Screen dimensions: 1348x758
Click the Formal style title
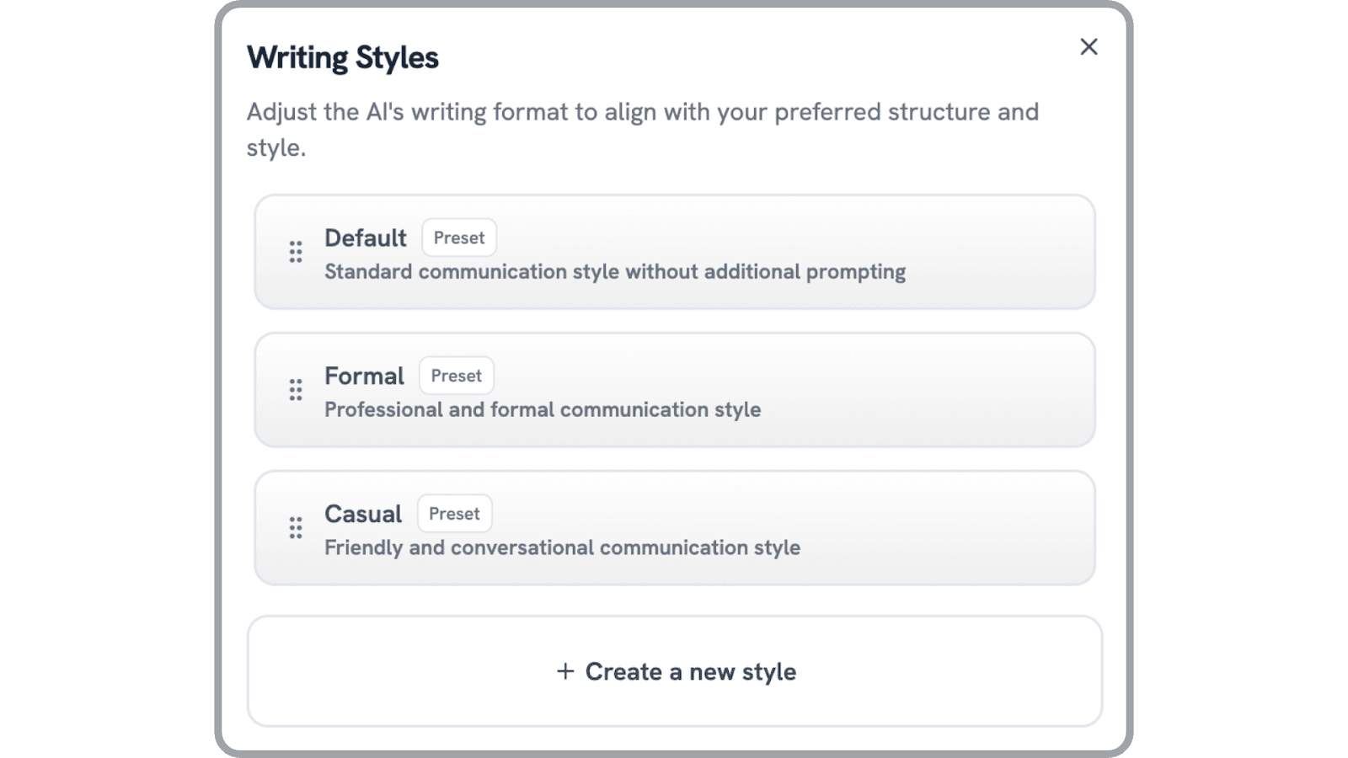click(x=364, y=376)
